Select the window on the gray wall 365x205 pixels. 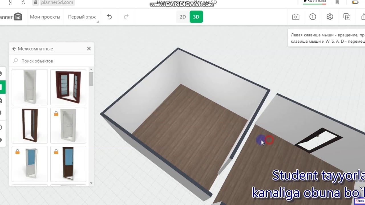coord(319,140)
